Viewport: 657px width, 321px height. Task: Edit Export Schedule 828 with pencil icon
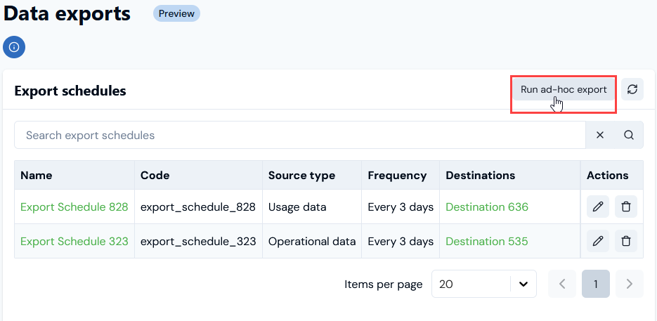(598, 207)
